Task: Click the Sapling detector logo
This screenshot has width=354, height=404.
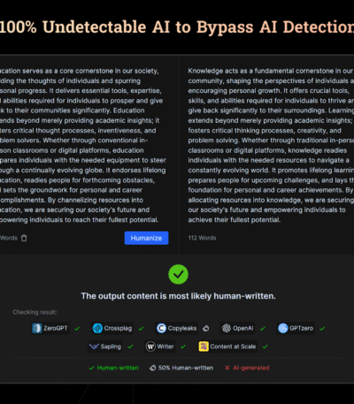Action: [94, 347]
